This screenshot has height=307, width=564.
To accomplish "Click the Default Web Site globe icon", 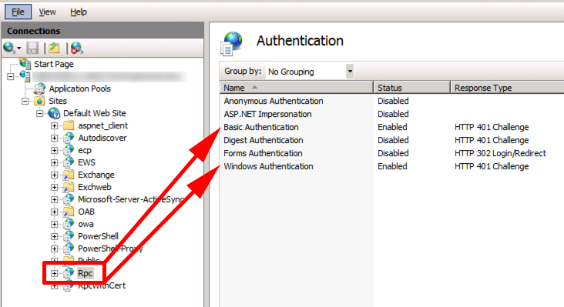I will 54,113.
